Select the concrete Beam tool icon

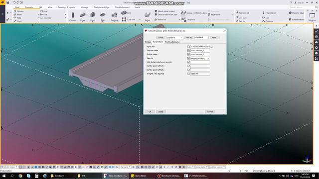click(x=83, y=15)
